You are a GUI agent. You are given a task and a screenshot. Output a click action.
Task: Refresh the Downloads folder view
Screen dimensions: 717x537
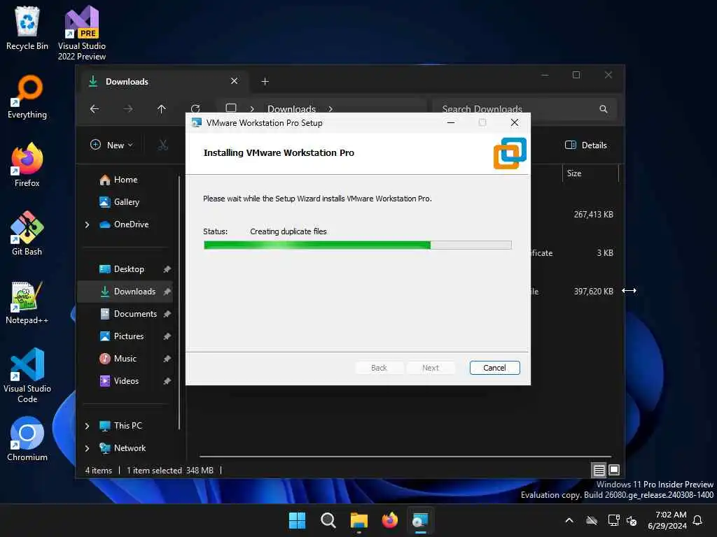point(195,108)
